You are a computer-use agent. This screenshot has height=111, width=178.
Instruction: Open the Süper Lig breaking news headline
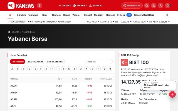52,22
